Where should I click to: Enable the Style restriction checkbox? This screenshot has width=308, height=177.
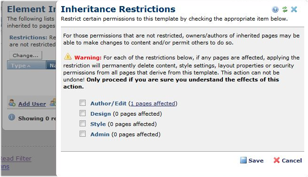(x=82, y=123)
